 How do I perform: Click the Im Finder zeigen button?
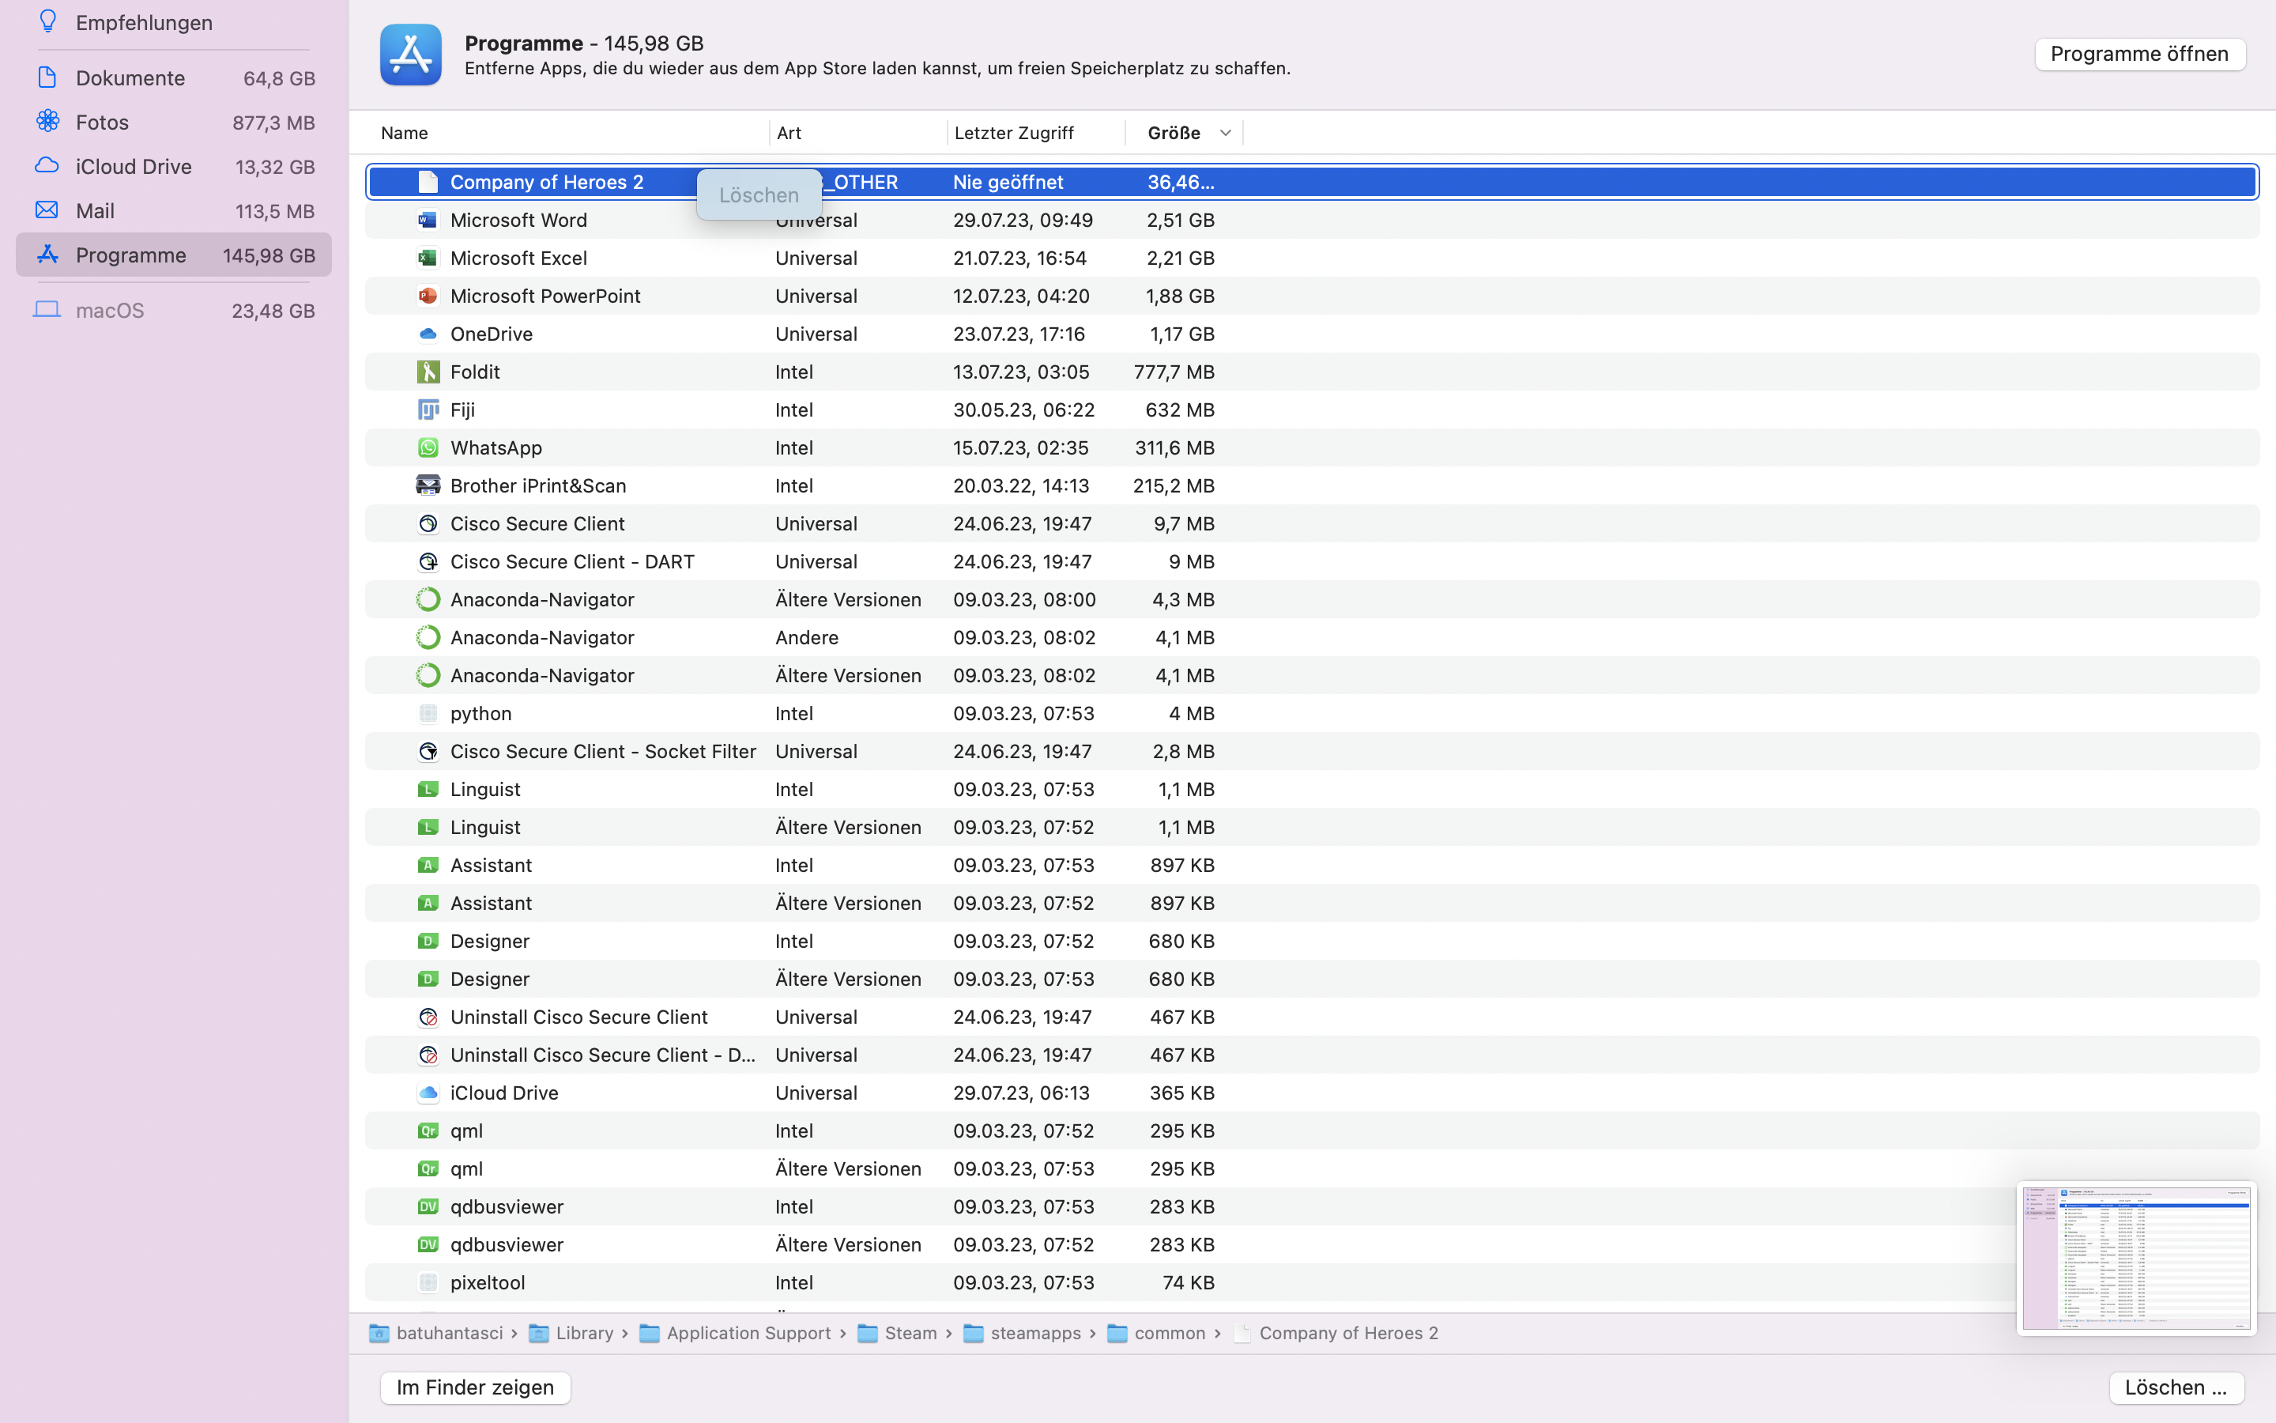(x=475, y=1387)
